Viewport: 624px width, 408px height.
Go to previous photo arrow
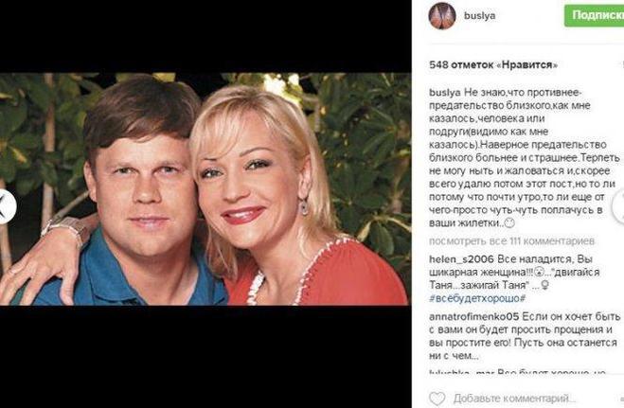6,206
